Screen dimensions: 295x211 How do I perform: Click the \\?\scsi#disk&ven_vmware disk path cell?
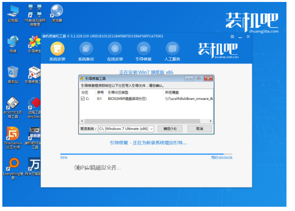pyautogui.click(x=189, y=99)
